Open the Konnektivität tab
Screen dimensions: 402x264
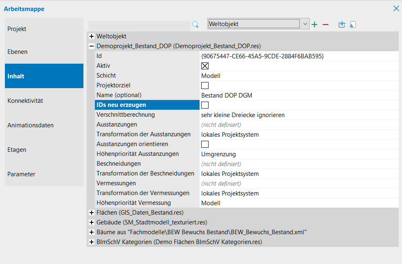pyautogui.click(x=44, y=101)
